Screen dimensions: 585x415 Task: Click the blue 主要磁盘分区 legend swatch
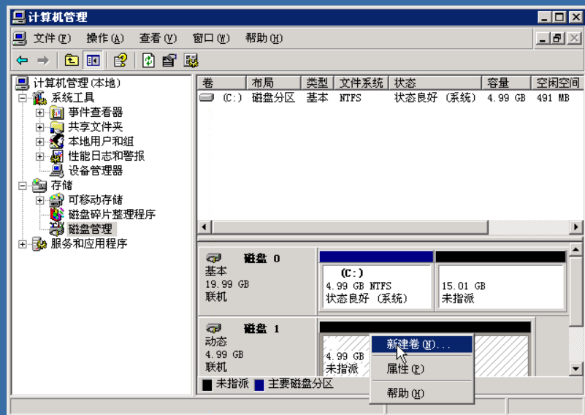259,384
